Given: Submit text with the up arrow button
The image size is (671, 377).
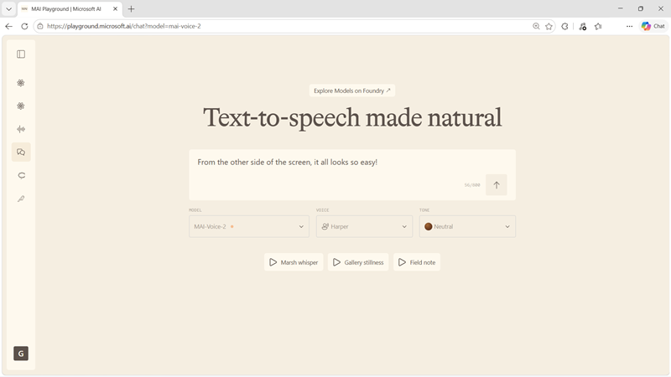Looking at the screenshot, I should [x=497, y=185].
